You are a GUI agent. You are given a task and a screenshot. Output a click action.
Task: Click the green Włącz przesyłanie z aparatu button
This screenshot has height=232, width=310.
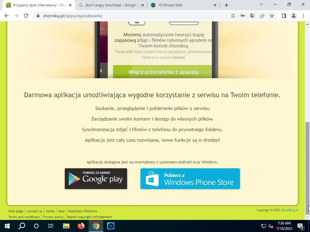pyautogui.click(x=163, y=72)
